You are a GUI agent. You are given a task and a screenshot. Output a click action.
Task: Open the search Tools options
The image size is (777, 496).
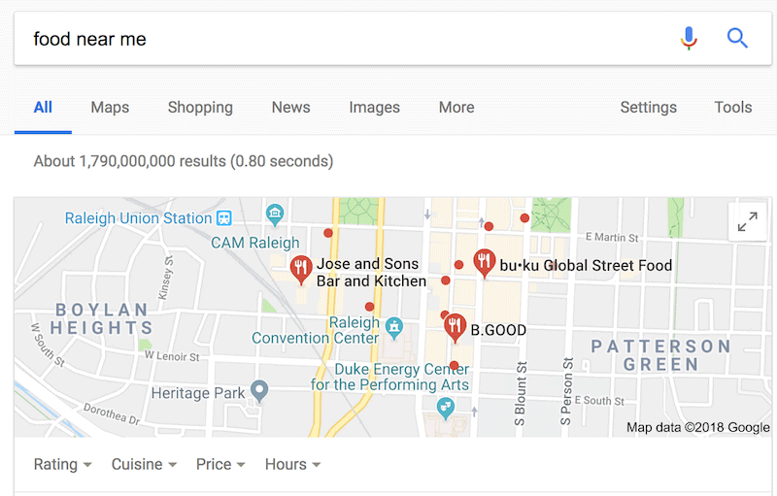click(x=733, y=108)
